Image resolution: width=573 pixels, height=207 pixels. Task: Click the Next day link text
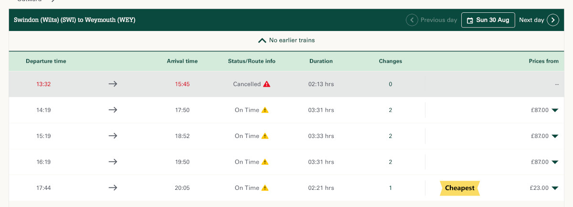[531, 20]
